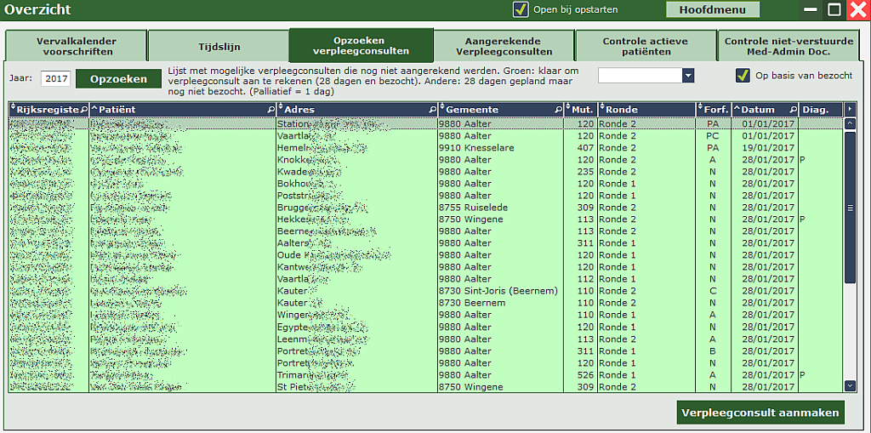Open the Vervalkalender voorschriften tab
The height and width of the screenshot is (433, 871).
pyautogui.click(x=76, y=47)
